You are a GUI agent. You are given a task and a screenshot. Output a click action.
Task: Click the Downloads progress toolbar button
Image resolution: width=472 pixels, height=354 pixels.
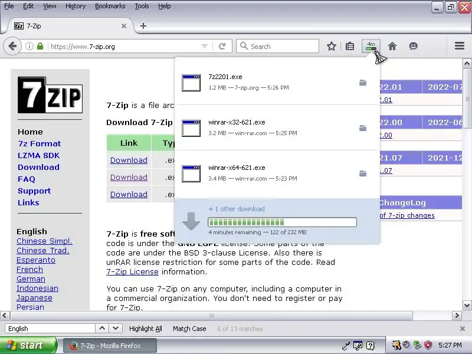click(371, 47)
